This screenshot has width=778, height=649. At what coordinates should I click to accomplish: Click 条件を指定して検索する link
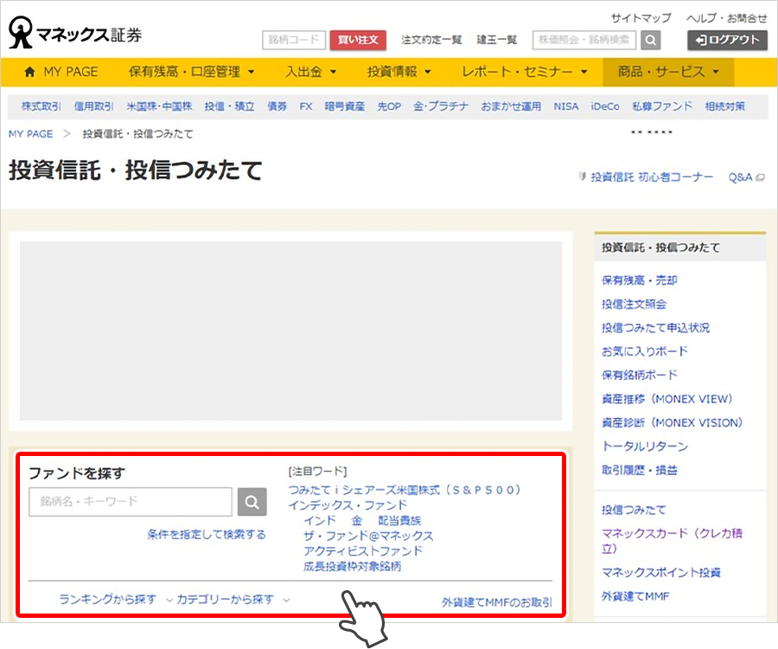[207, 534]
